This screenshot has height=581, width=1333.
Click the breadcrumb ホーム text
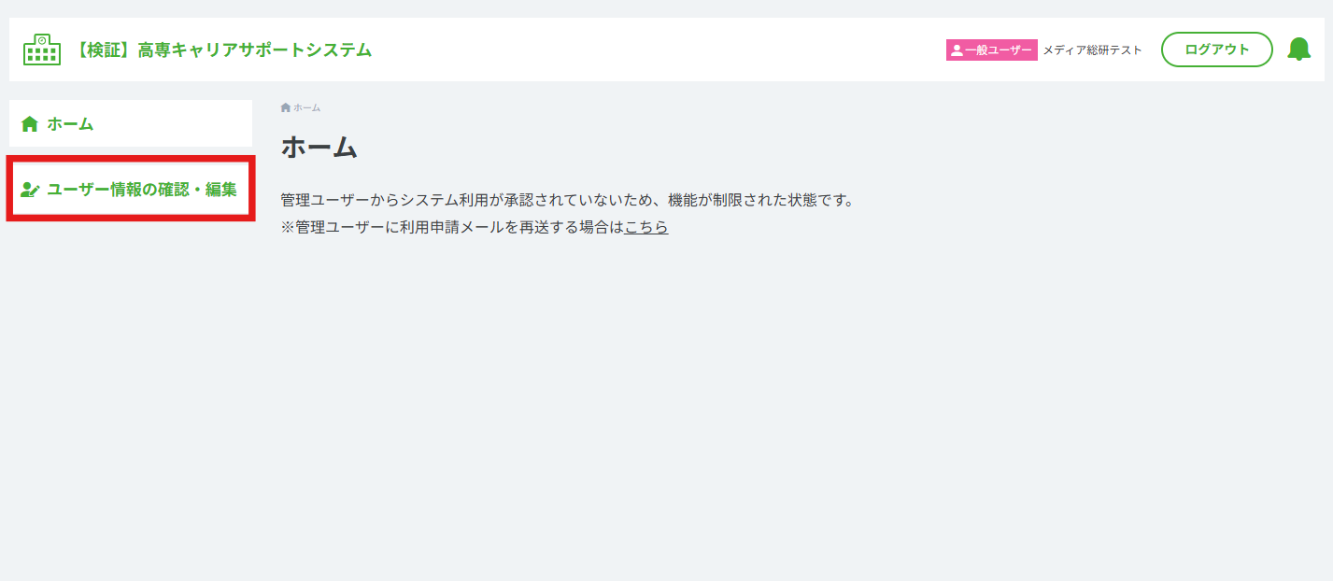[x=306, y=107]
